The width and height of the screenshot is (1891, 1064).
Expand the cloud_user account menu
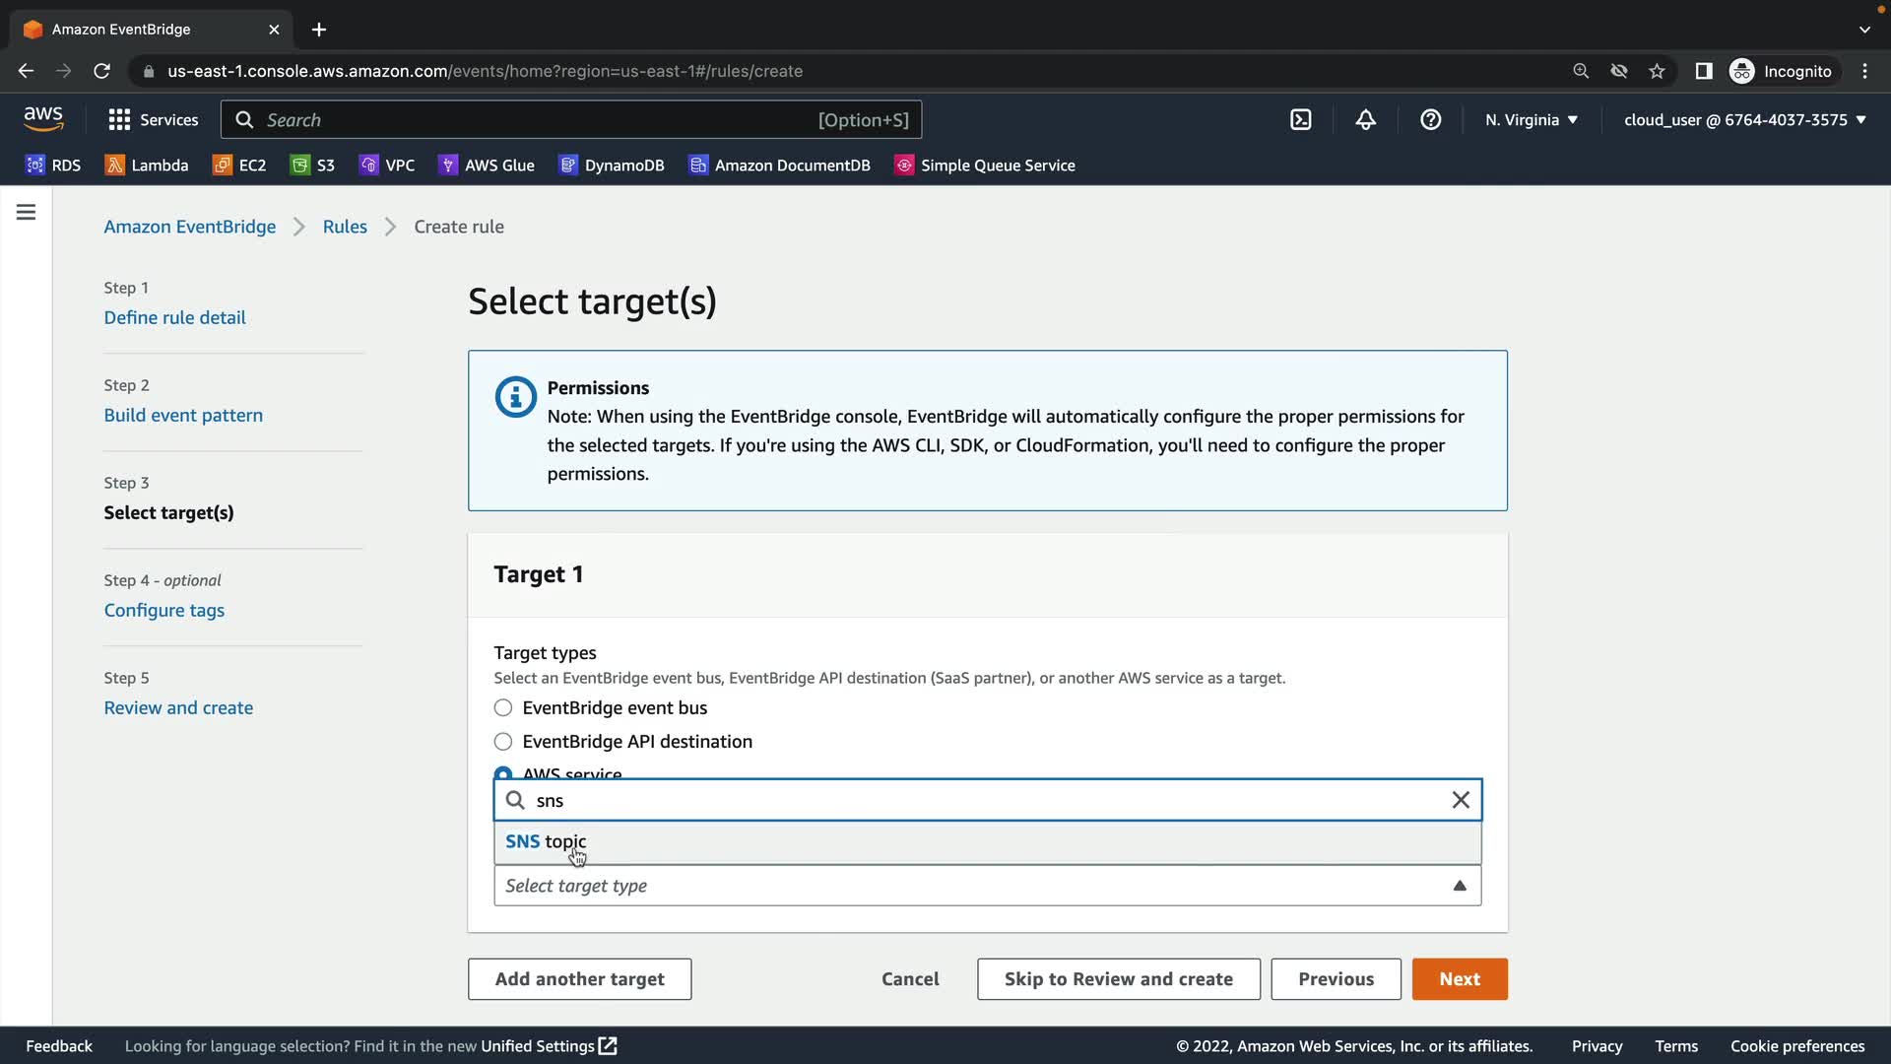point(1744,120)
